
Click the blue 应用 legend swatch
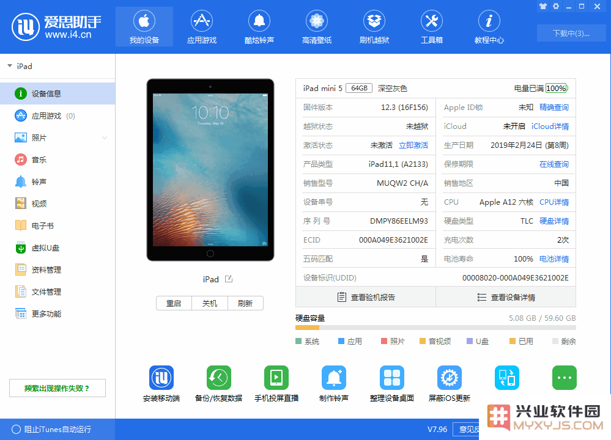point(341,341)
